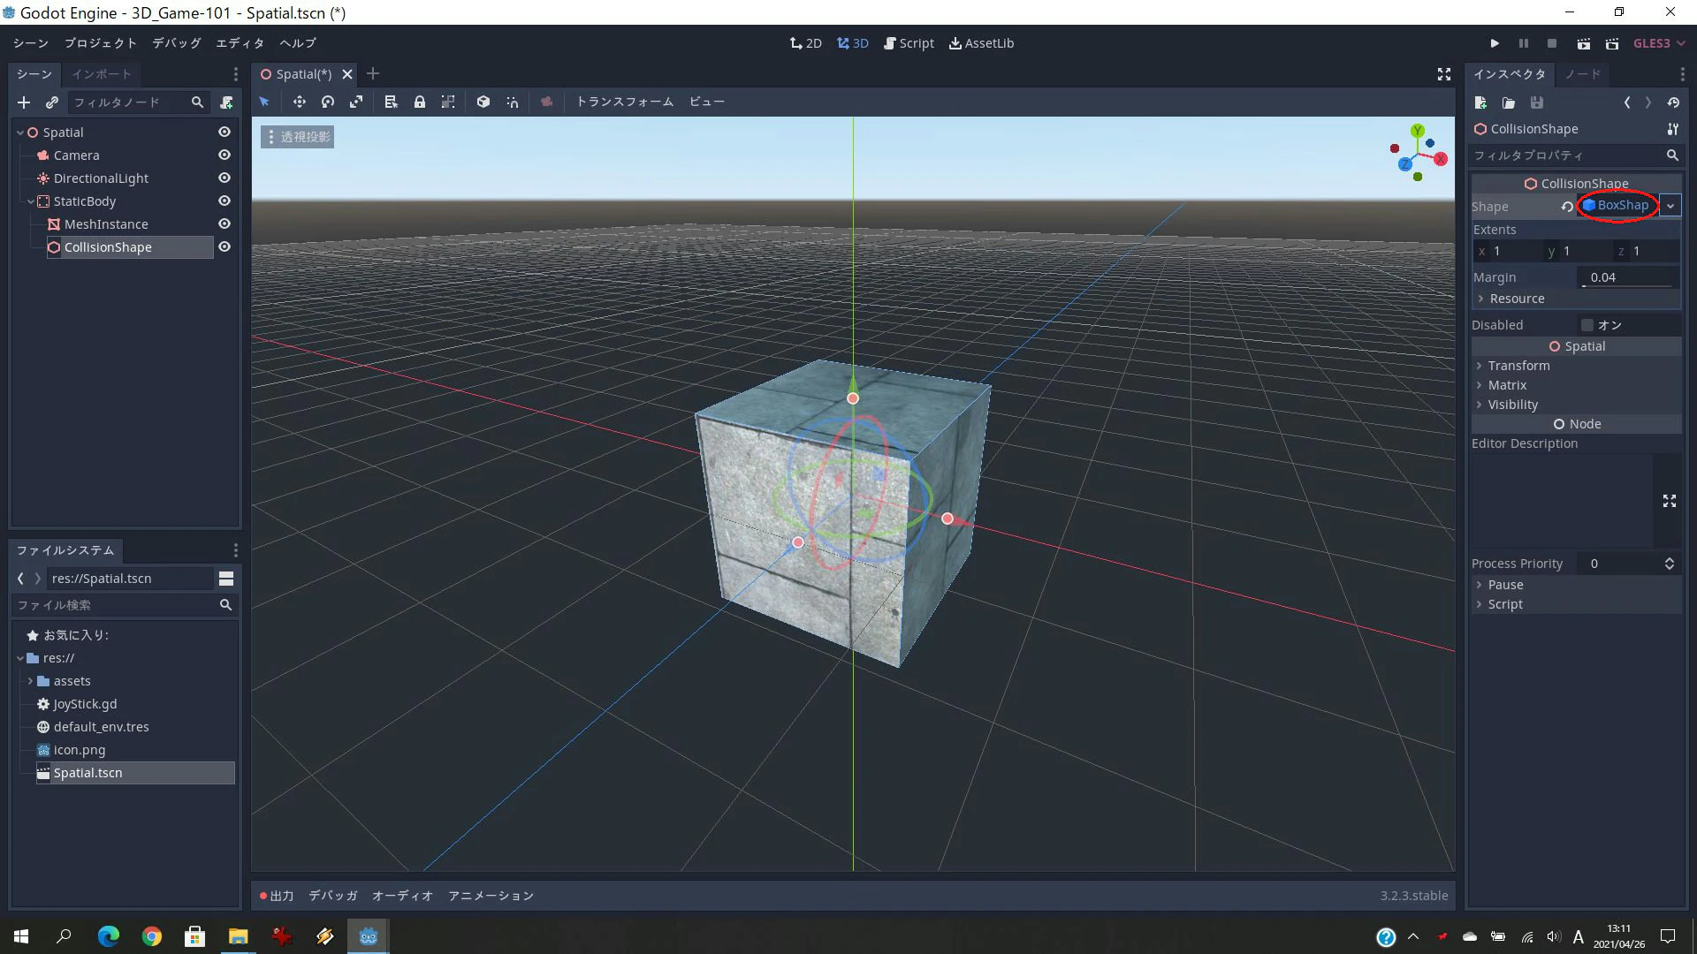Run the project with play button
Viewport: 1697px width, 954px height.
(1495, 43)
